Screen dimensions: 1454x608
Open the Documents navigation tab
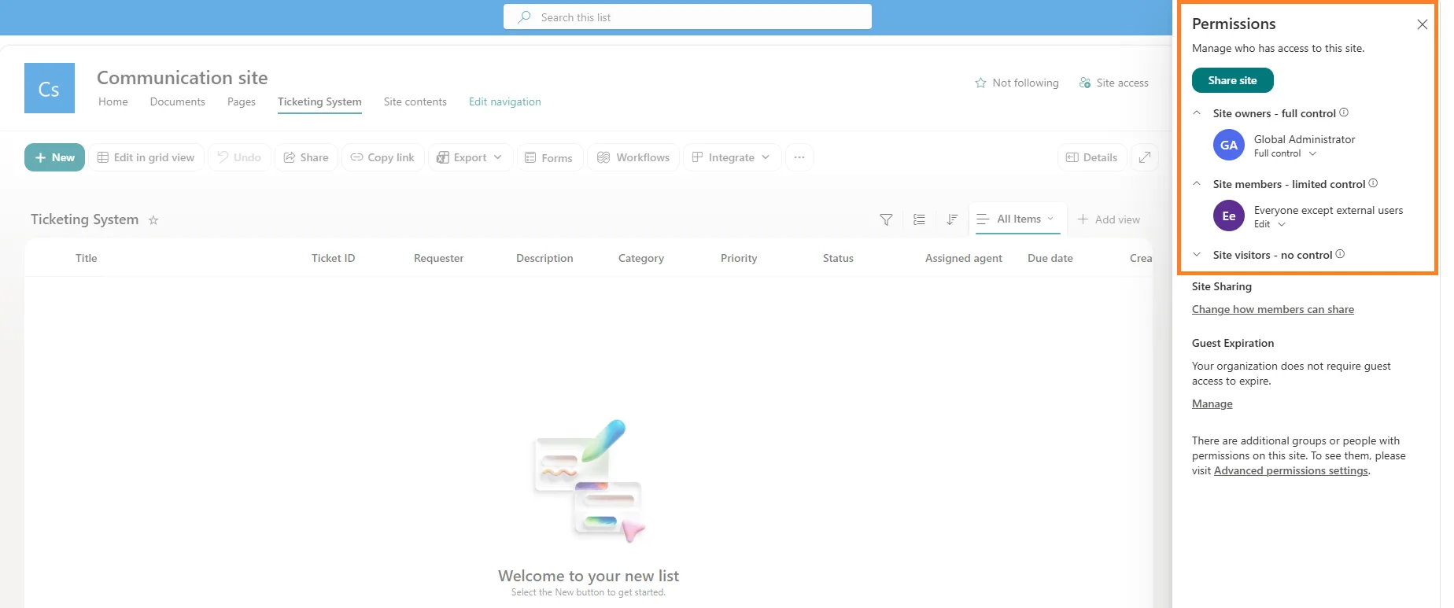178,101
